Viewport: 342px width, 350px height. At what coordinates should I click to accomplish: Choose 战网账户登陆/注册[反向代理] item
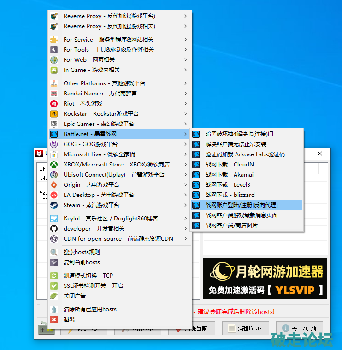241,205
